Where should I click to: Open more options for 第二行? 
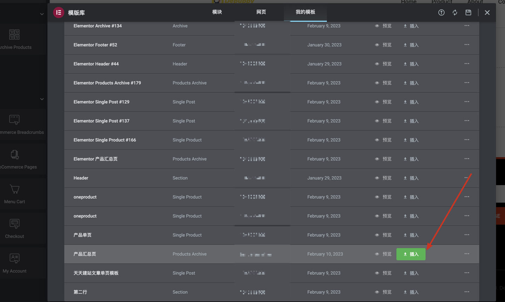click(x=467, y=292)
